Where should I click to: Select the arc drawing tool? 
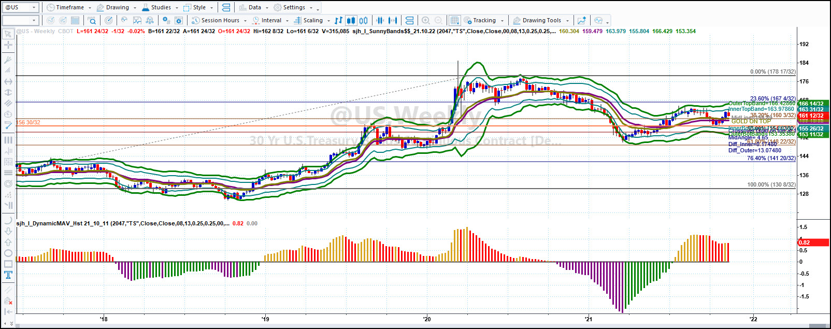[8, 220]
